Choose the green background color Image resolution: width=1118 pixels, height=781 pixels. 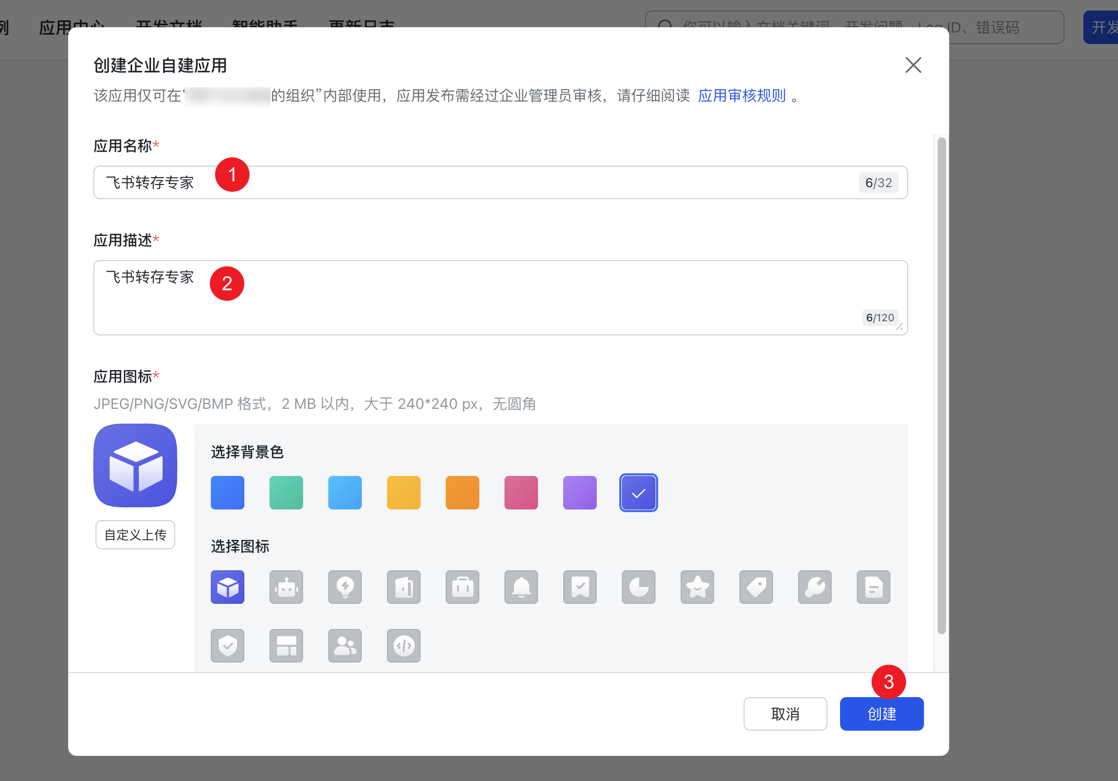286,493
